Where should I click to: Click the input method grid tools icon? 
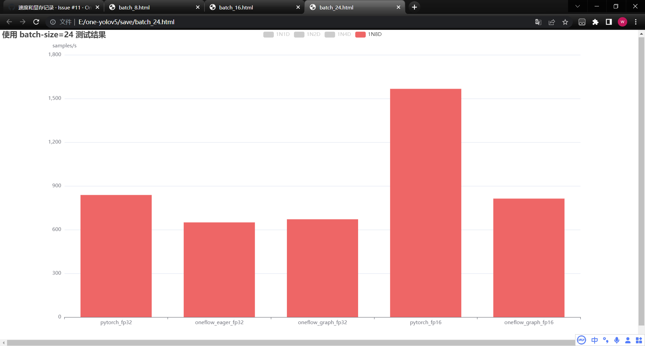click(x=639, y=340)
